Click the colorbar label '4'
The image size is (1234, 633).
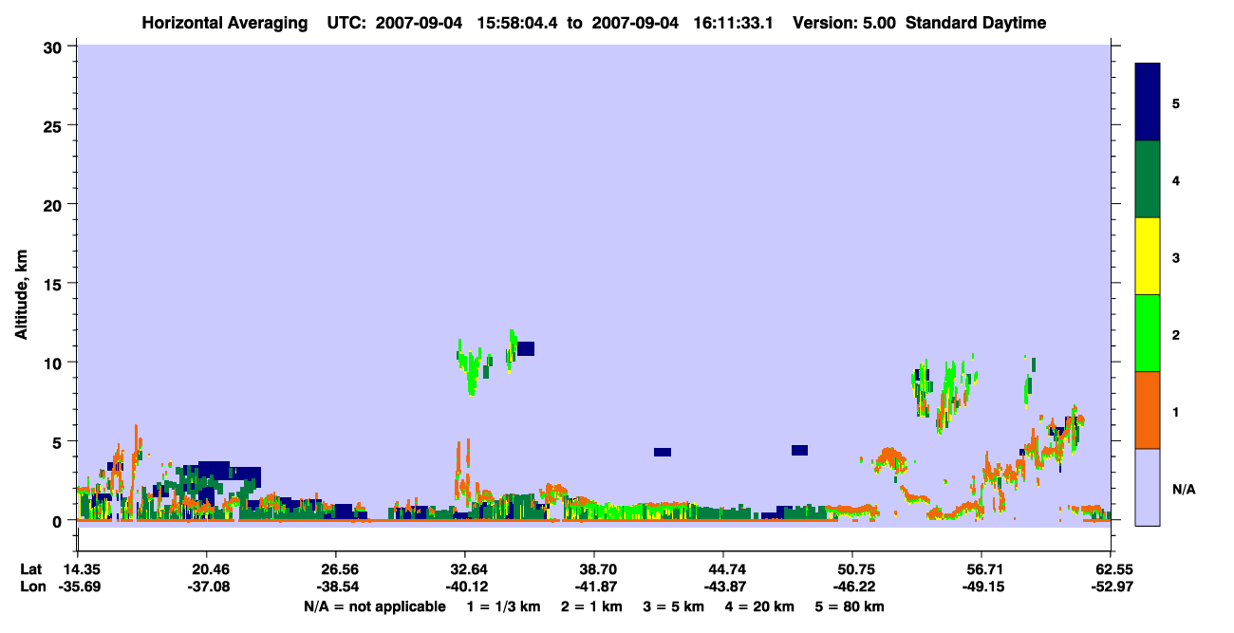pyautogui.click(x=1175, y=179)
